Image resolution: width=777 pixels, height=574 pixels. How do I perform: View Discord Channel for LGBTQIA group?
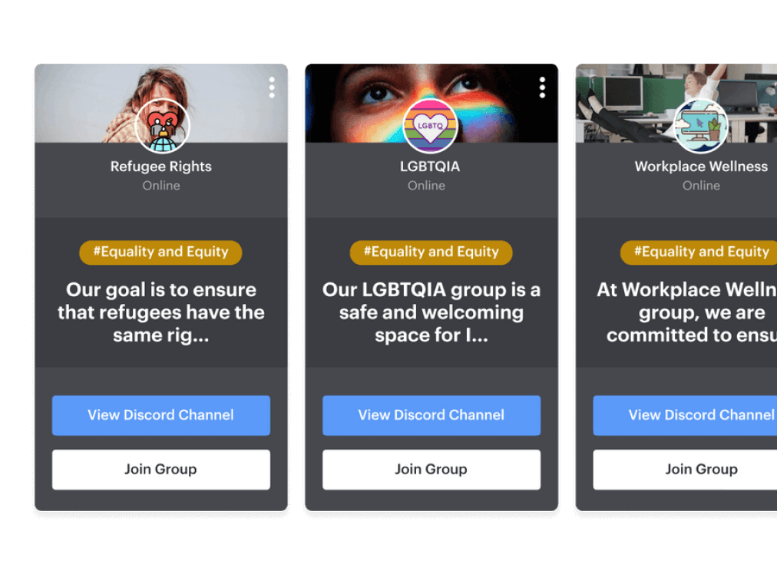click(431, 415)
